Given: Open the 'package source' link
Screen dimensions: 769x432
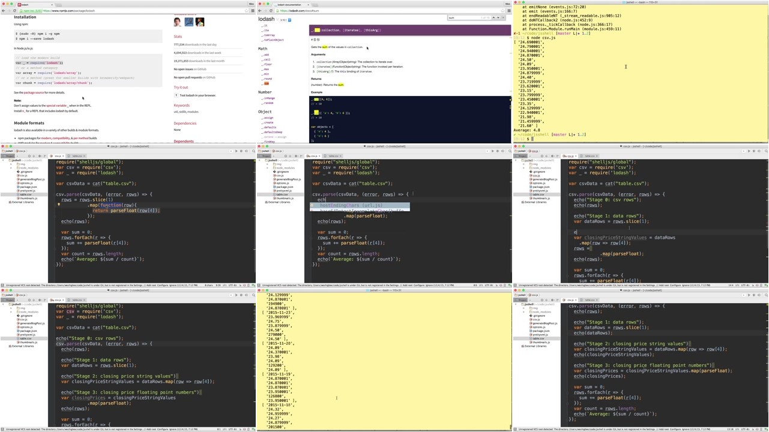Looking at the screenshot, I should tap(34, 92).
